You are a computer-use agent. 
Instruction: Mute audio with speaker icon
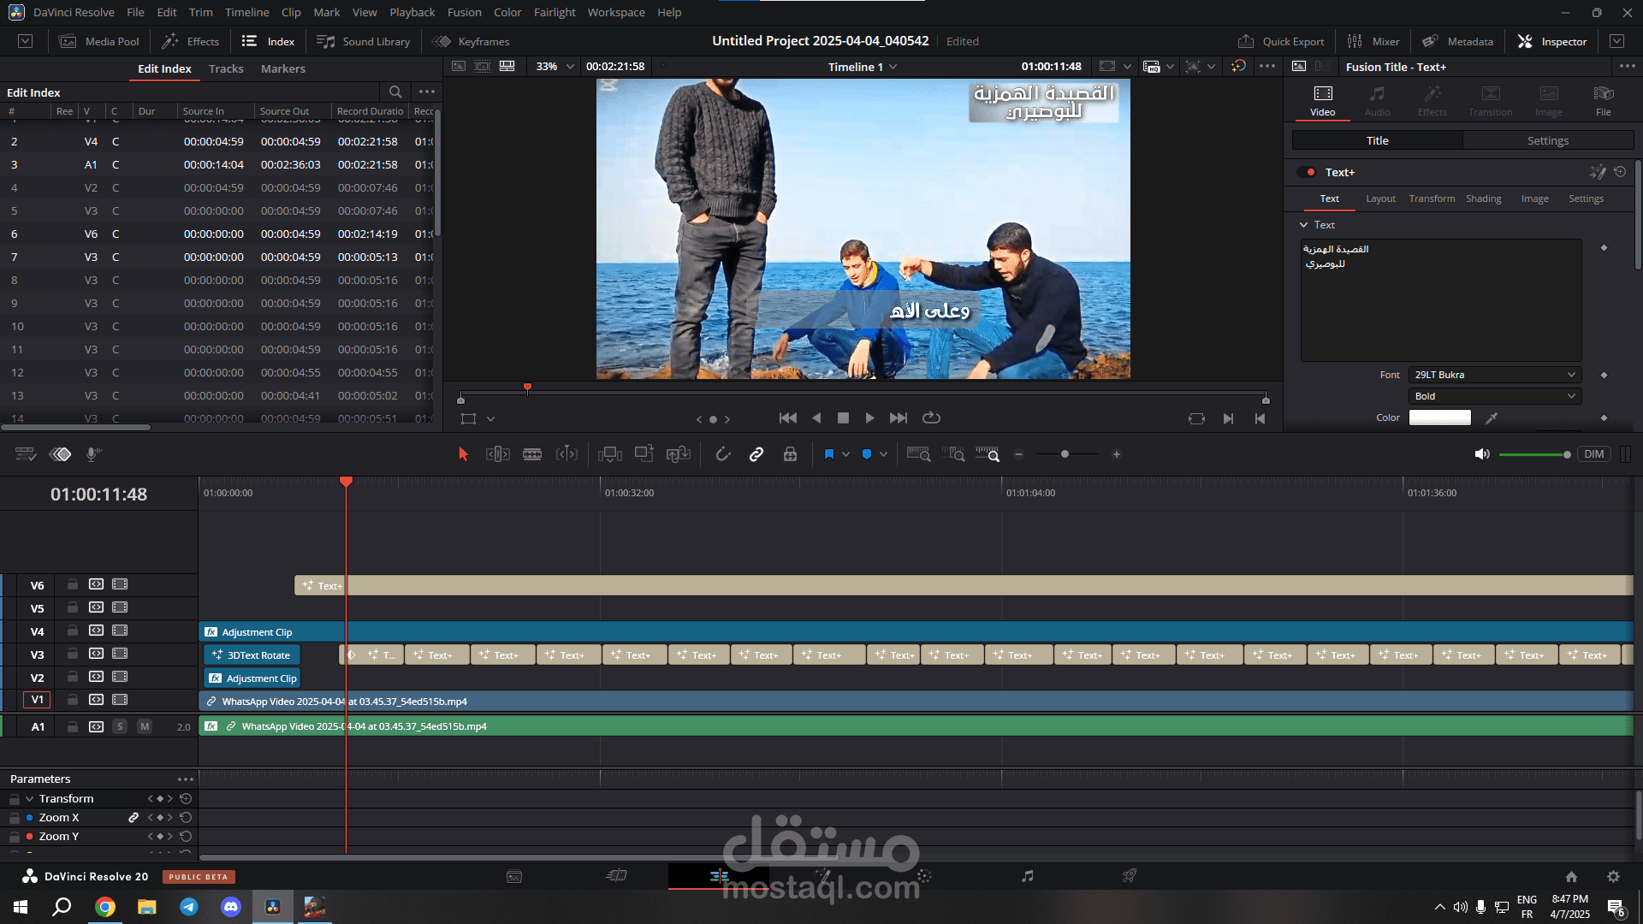[1482, 454]
